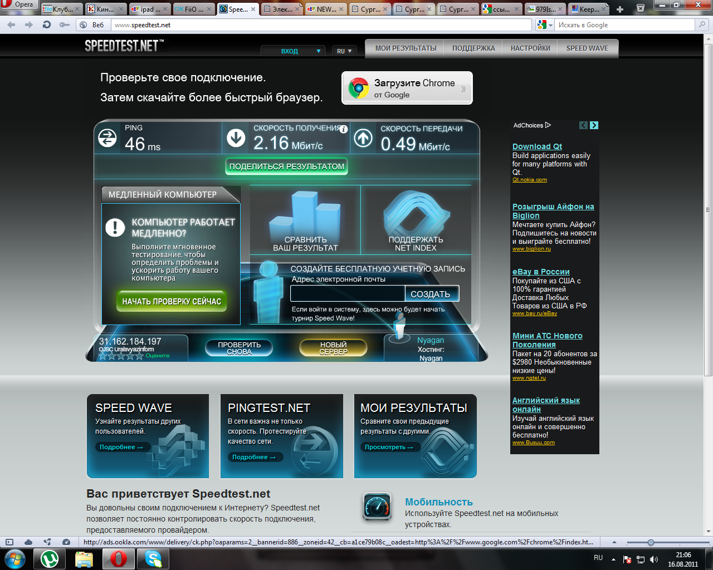713x570 pixels.
Task: Click the upload speed arrow icon
Action: [x=363, y=137]
